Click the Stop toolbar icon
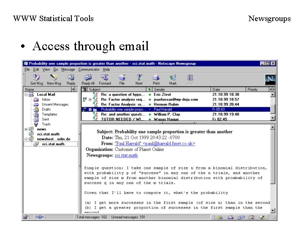The height and width of the screenshot is (228, 304). point(190,78)
